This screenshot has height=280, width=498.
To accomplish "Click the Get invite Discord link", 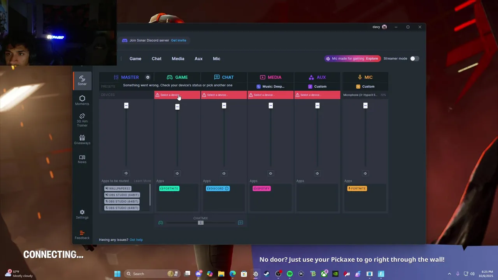I will 179,40.
